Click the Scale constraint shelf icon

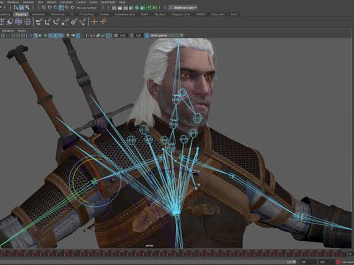[65, 22]
